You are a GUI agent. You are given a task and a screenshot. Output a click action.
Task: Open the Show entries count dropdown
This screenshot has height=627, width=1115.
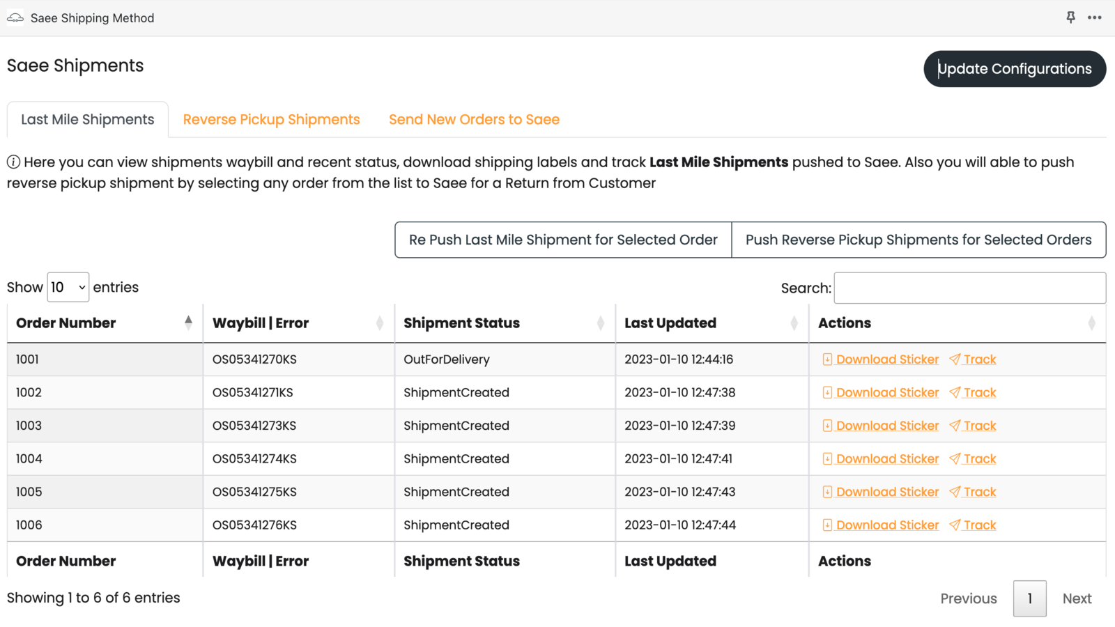pyautogui.click(x=68, y=287)
